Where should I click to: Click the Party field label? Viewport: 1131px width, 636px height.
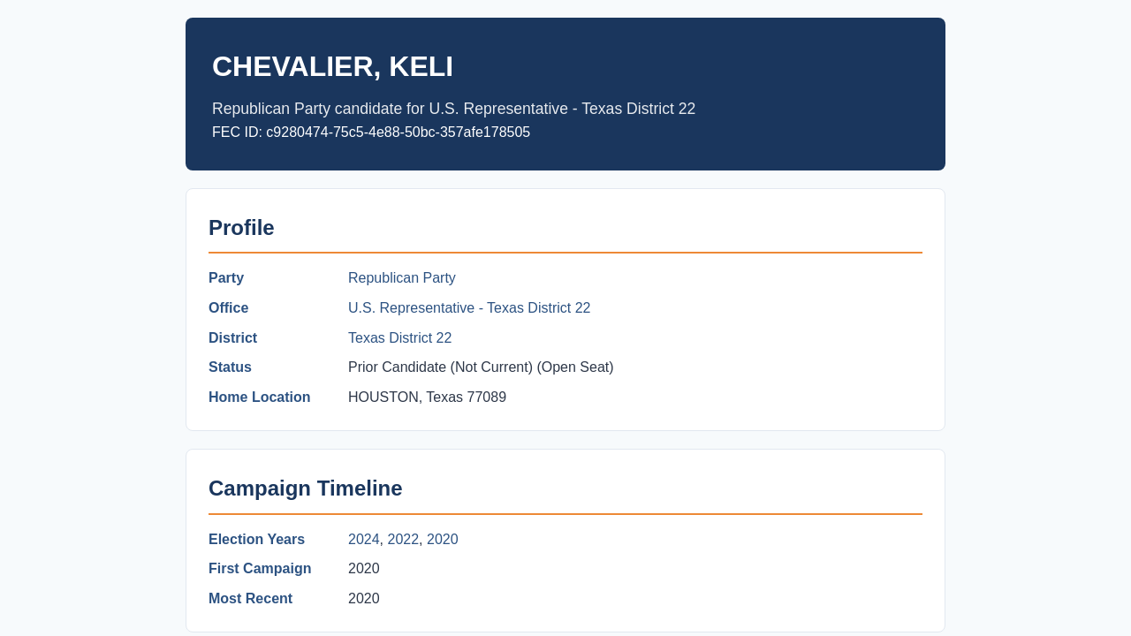(226, 278)
